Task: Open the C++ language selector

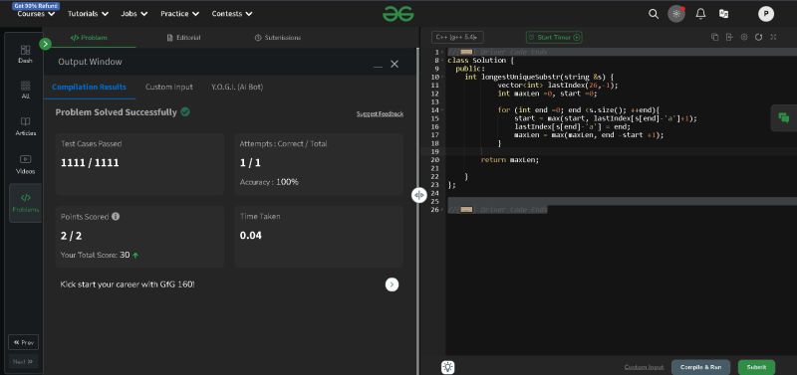Action: [457, 37]
